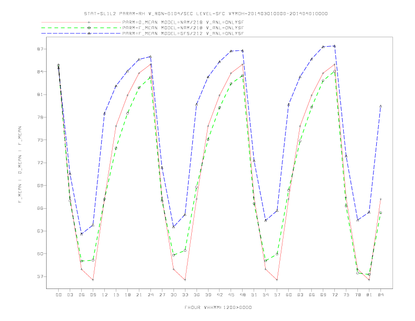Click y-axis tick label 84
This screenshot has height=321, width=415.
coord(40,72)
